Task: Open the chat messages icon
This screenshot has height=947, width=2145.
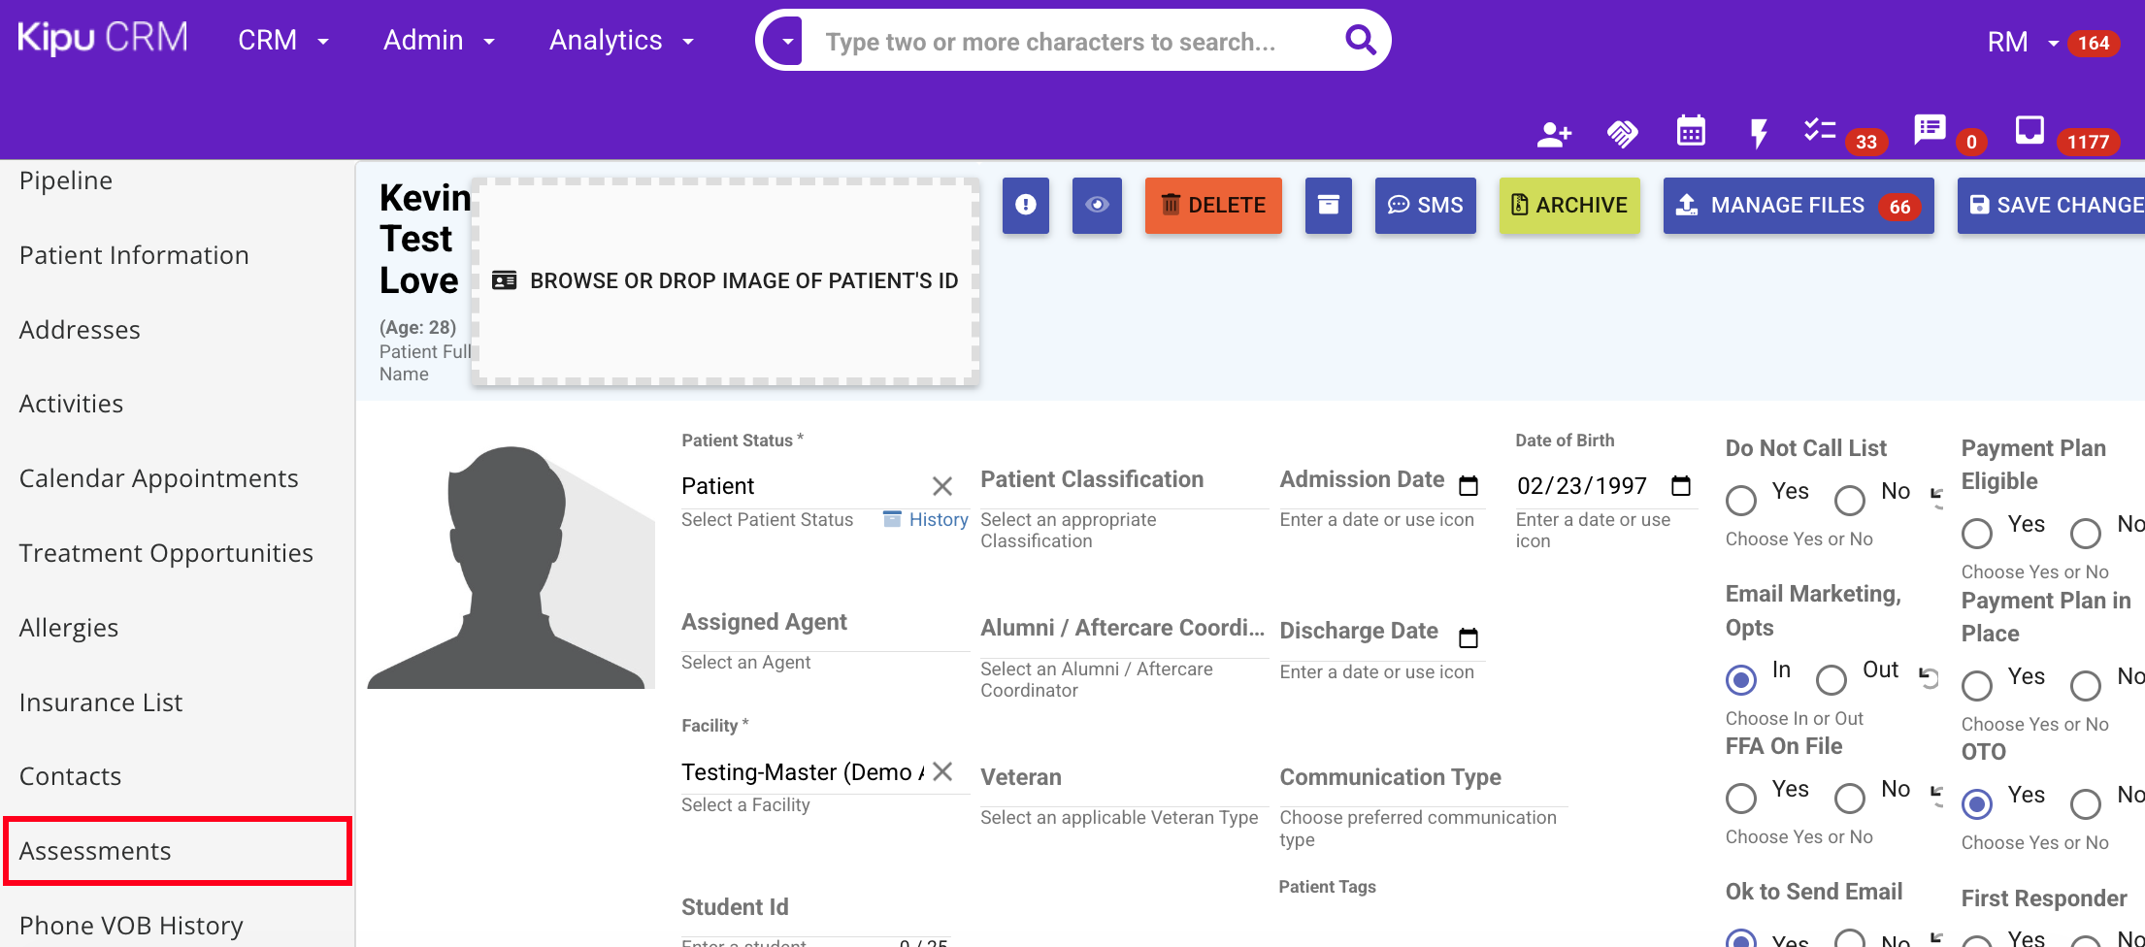Action: point(1930,130)
